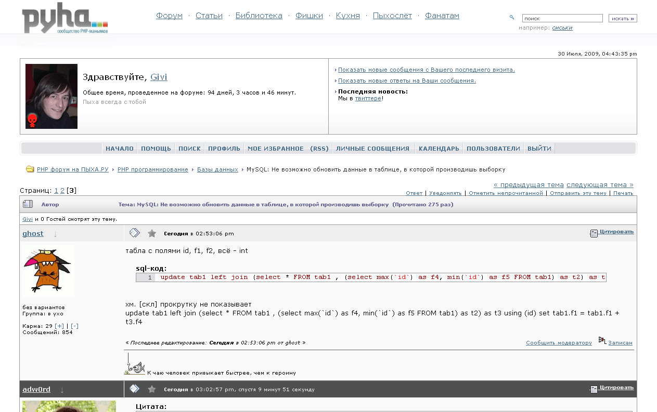
Task: Click in the поиск search input field
Action: click(x=562, y=18)
